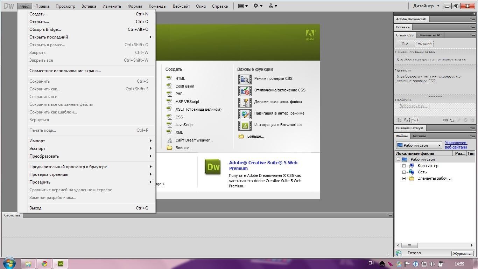The width and height of the screenshot is (478, 269).
Task: Click the ColdFusion file icon
Action: coord(170,86)
